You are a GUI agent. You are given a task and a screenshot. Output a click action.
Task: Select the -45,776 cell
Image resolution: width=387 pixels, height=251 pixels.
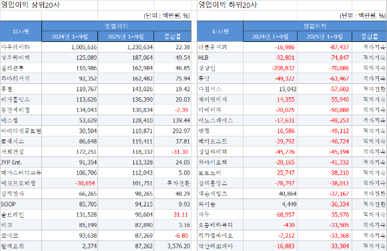[270, 152]
